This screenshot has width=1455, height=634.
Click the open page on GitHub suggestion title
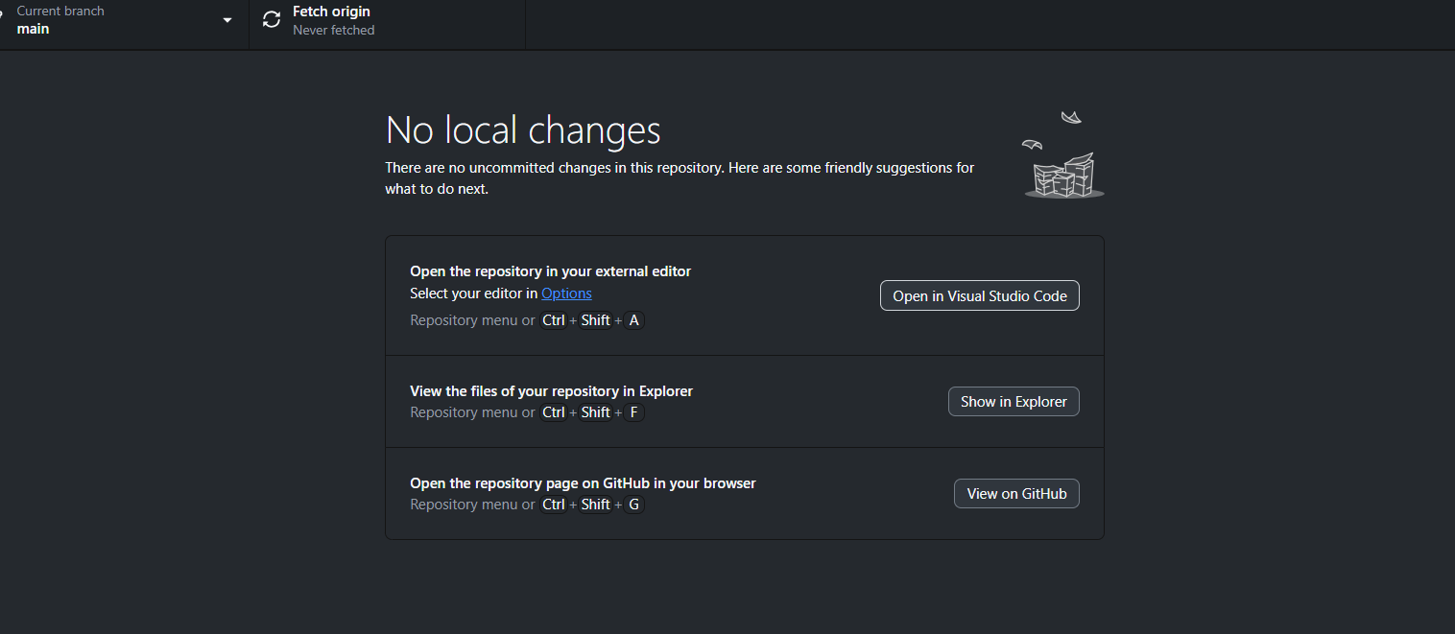click(x=583, y=483)
